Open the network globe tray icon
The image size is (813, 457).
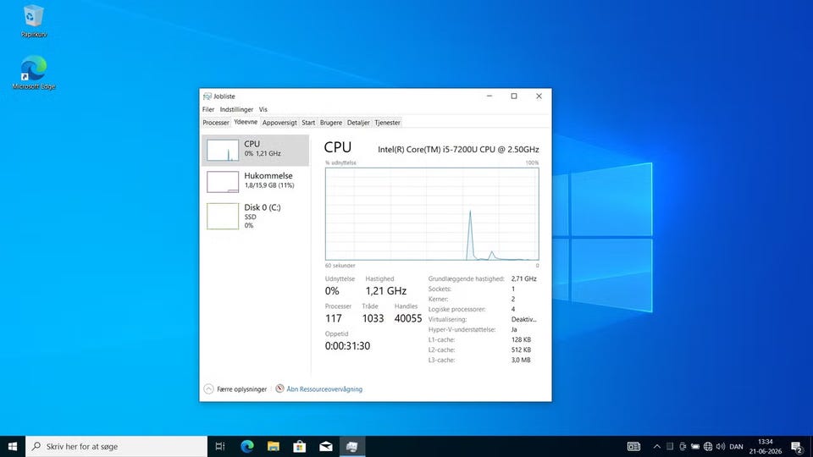(x=708, y=446)
